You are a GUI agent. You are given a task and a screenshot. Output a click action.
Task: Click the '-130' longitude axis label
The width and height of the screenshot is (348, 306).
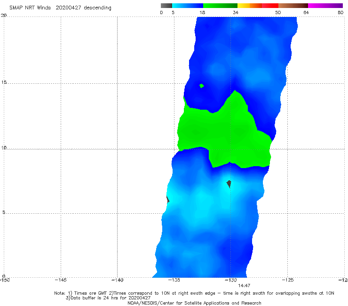coord(231,280)
